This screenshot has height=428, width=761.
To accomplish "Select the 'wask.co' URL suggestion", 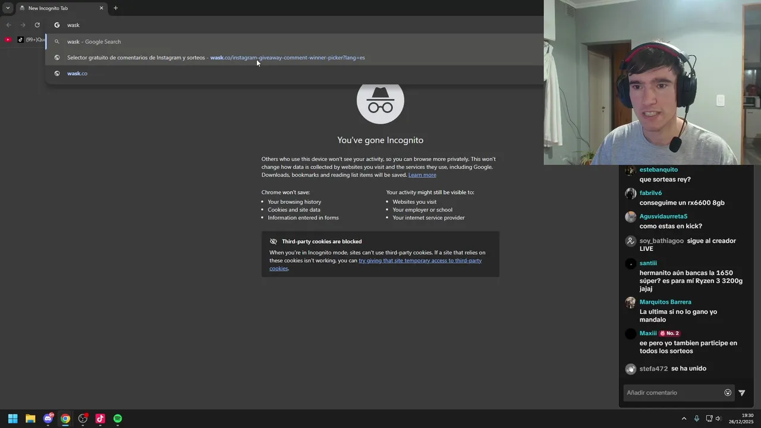I will [295, 74].
